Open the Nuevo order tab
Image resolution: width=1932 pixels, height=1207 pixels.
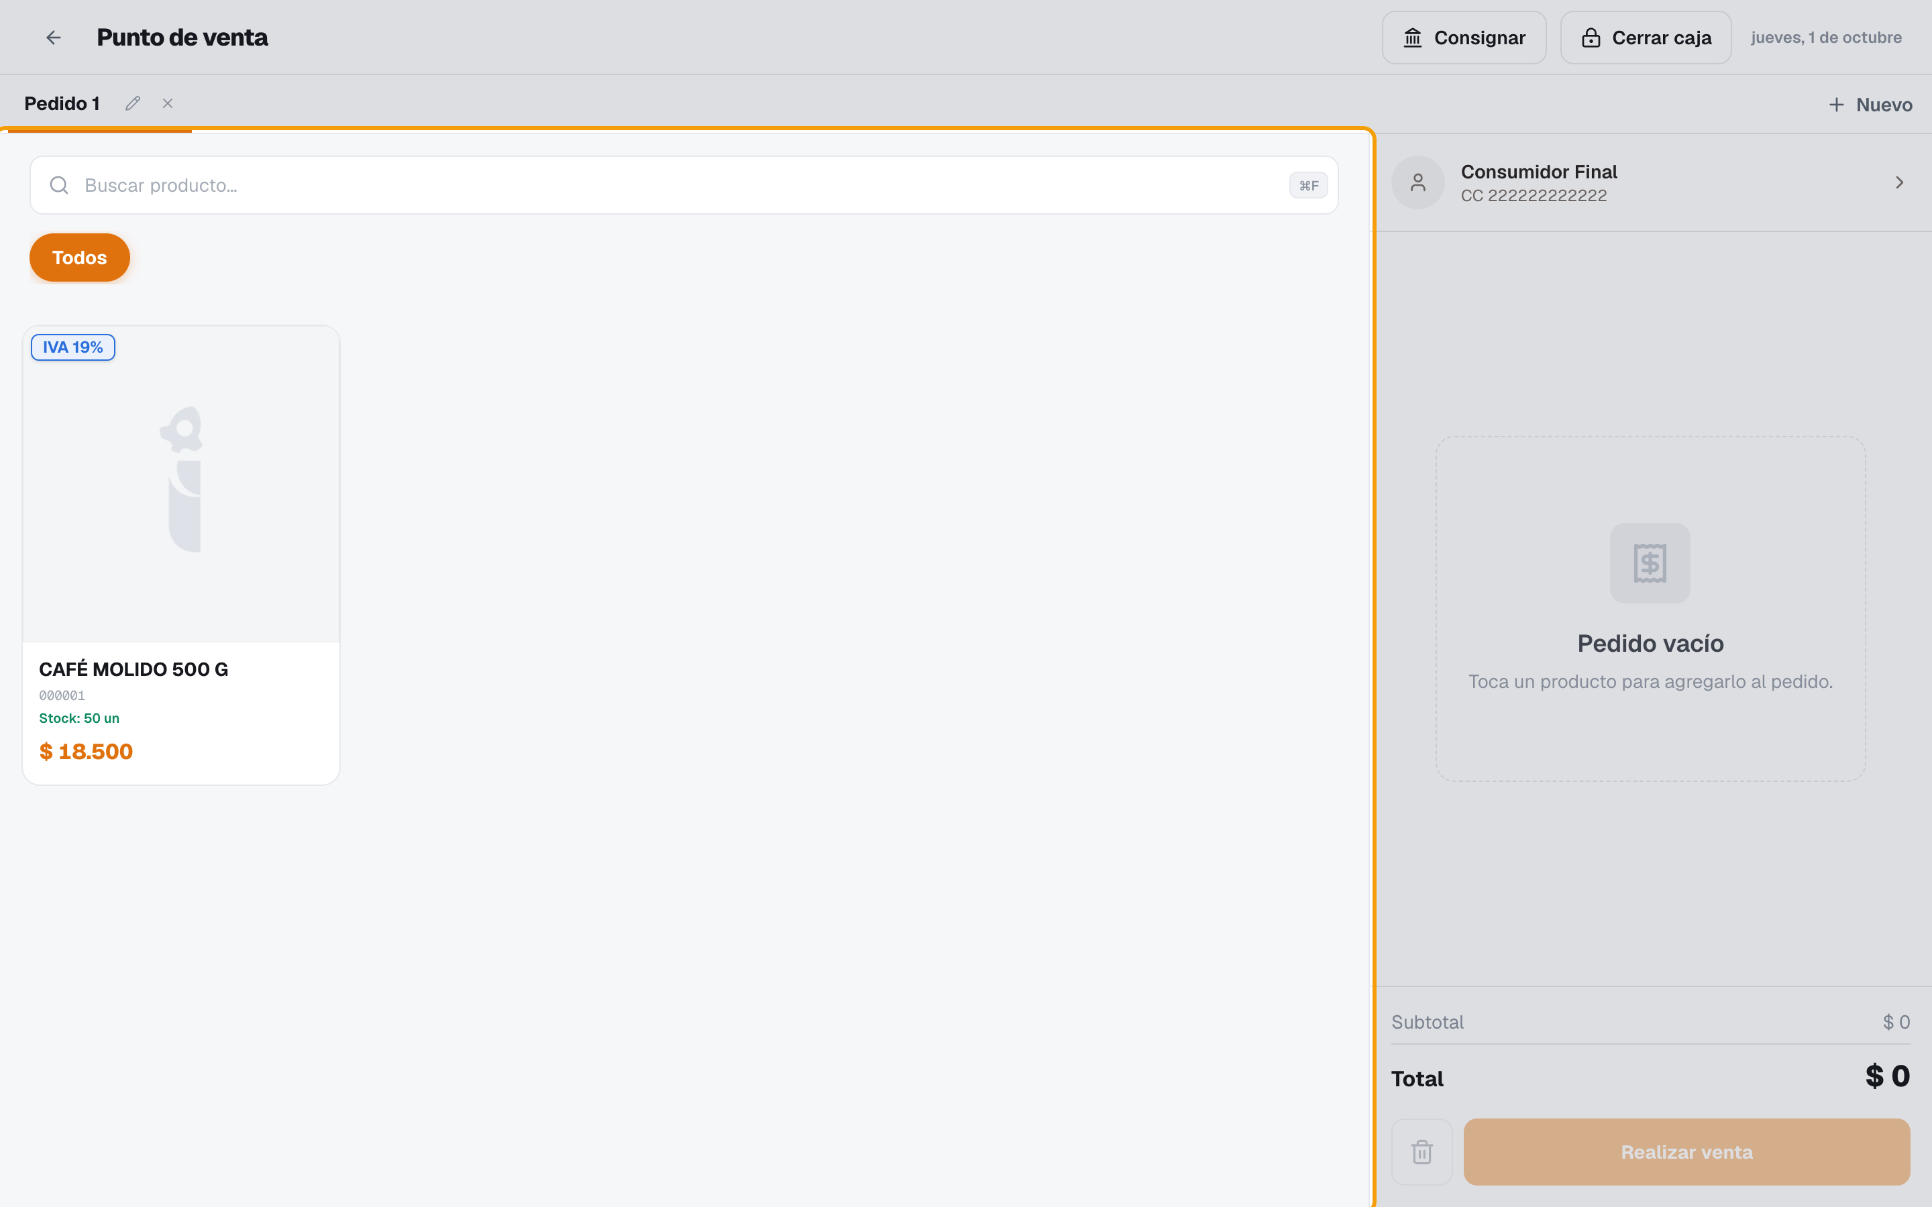pos(1870,105)
